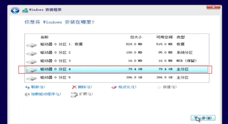Click the 下一步(N) next button

[203, 118]
